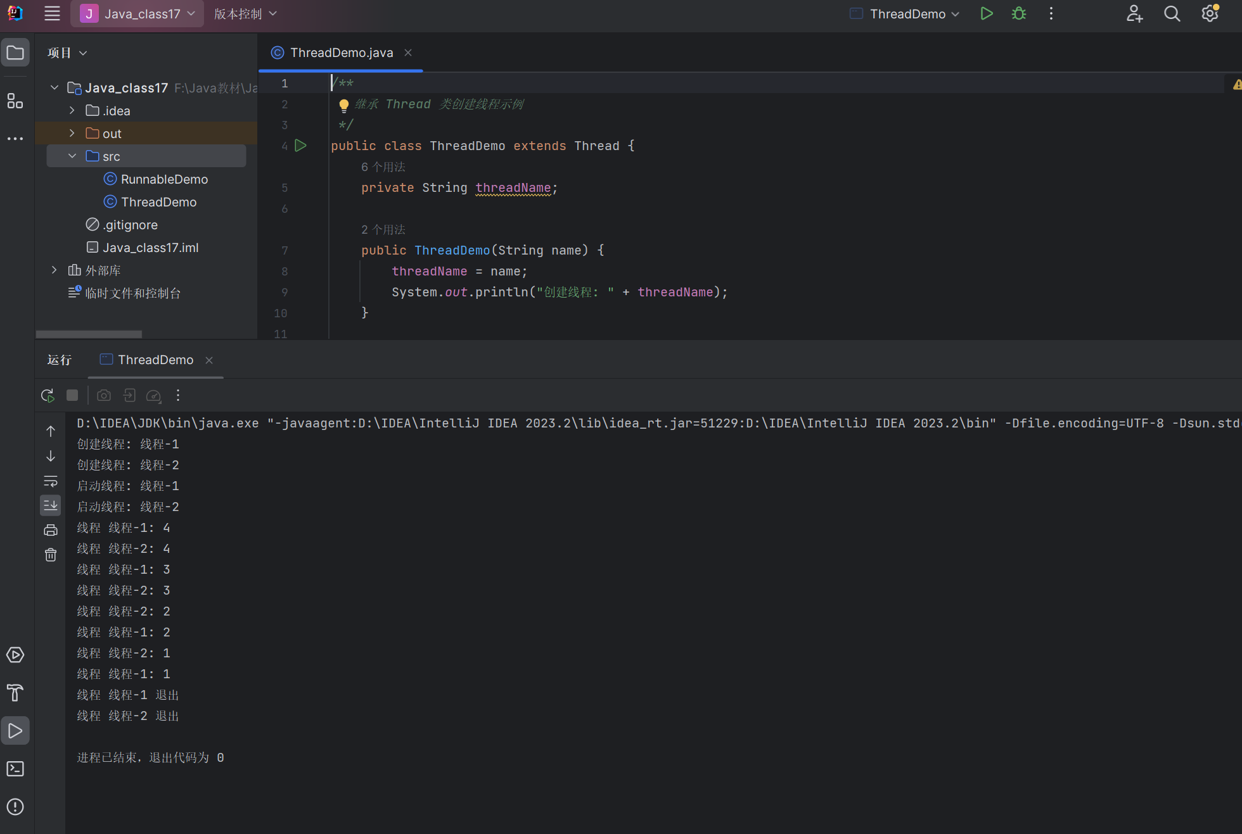Open the Problems tool window icon
Screen dimensions: 1242x834
(x=15, y=807)
